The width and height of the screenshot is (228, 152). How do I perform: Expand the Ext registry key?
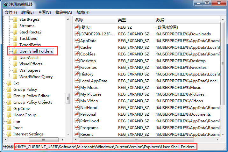[x=4, y=83]
